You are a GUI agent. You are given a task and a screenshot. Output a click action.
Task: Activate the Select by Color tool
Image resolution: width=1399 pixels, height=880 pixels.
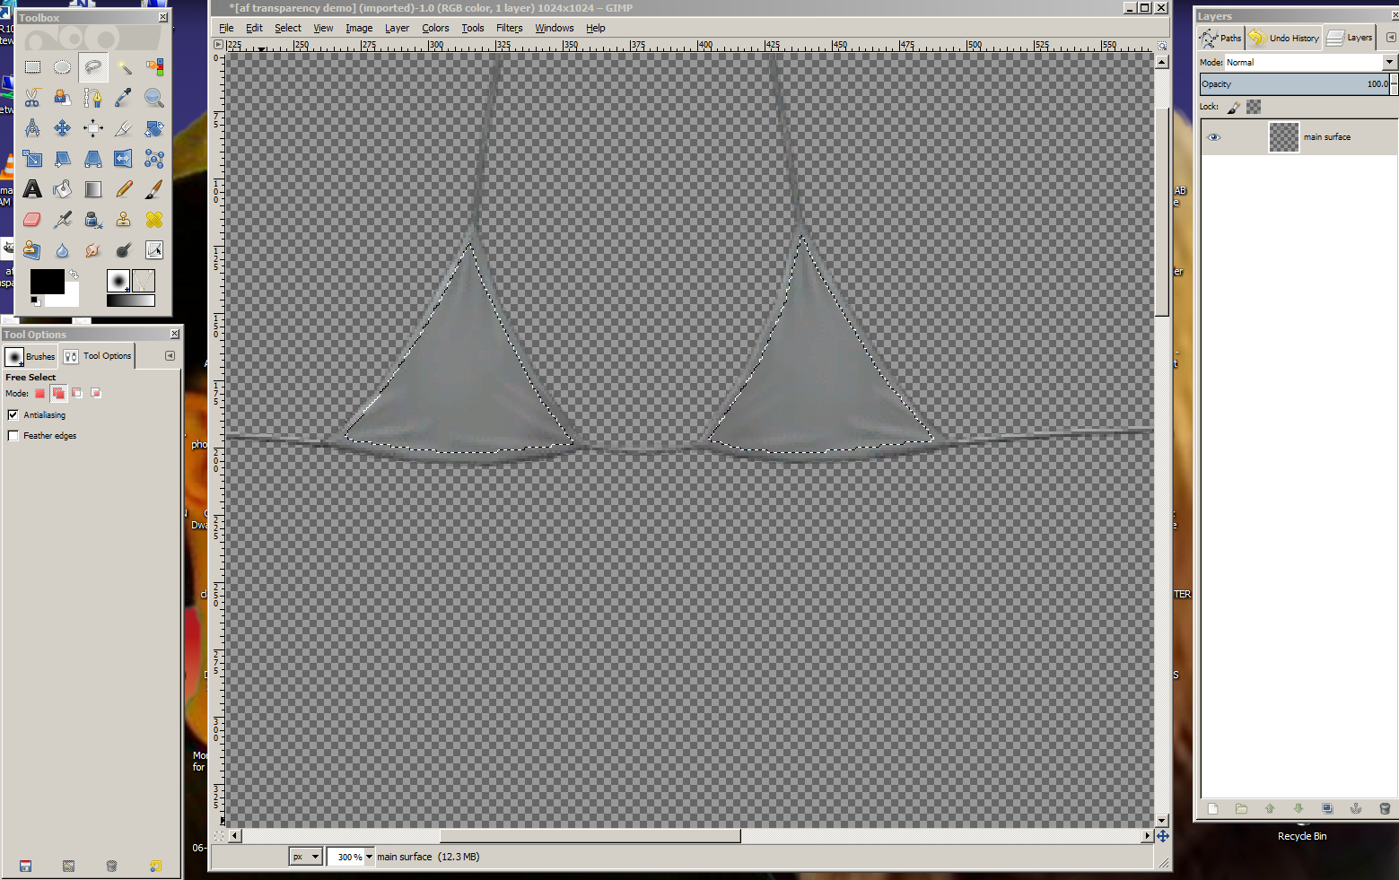tap(154, 67)
